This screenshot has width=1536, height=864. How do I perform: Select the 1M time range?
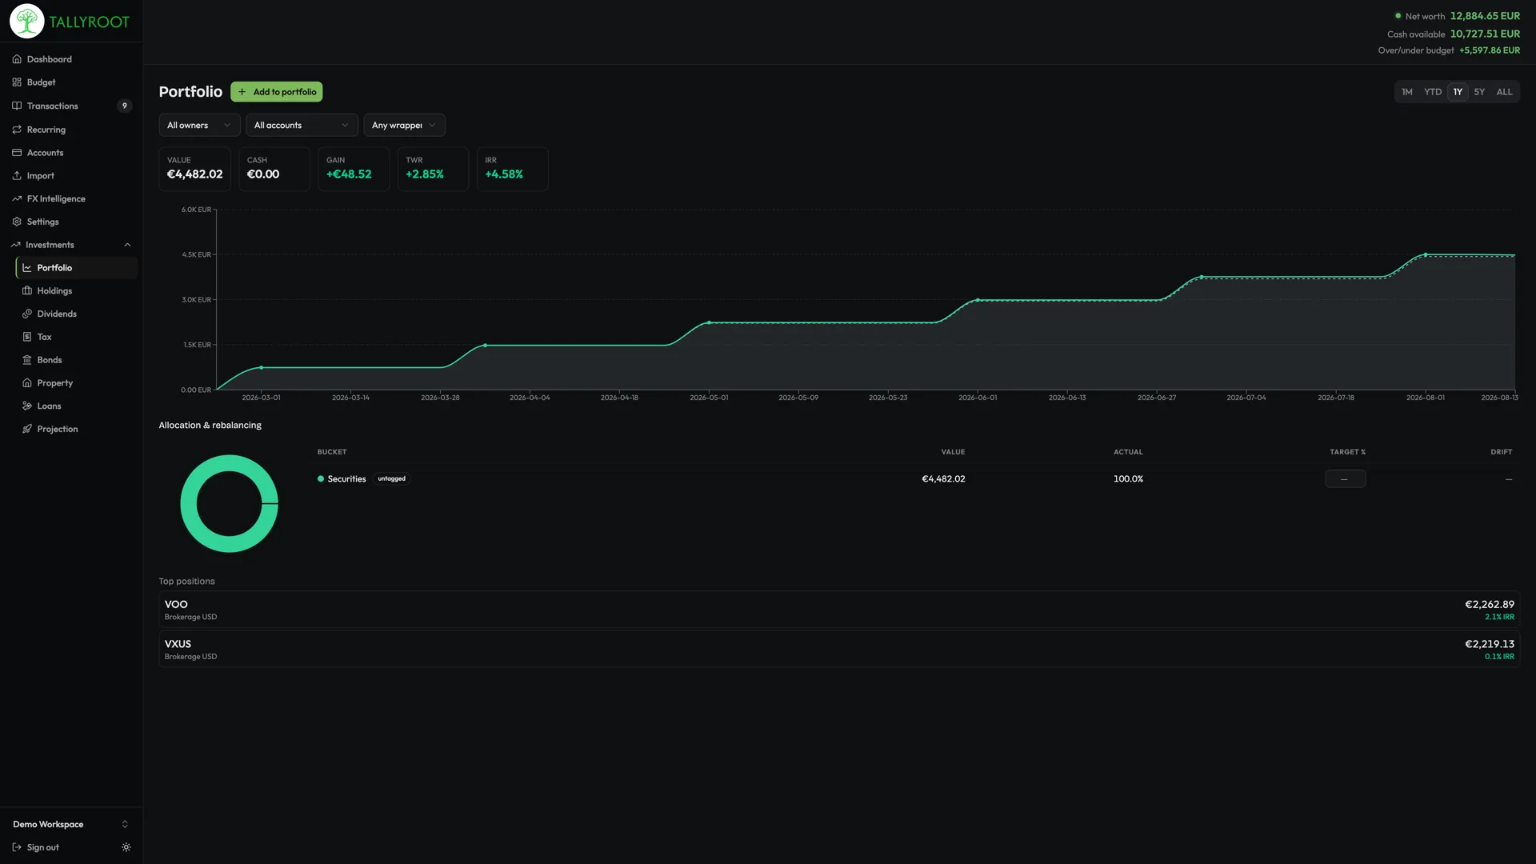(x=1407, y=92)
